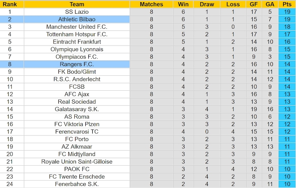Click the Fenerbahce S.K. team name
296x188 pixels.
77,184
